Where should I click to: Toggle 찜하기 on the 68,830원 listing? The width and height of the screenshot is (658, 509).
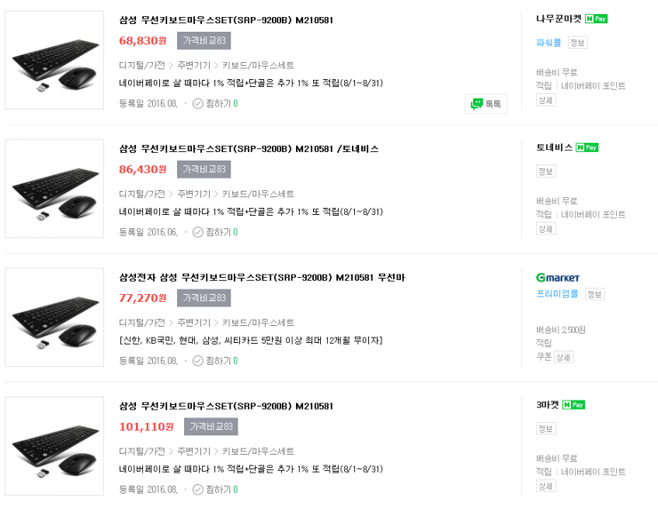click(214, 104)
